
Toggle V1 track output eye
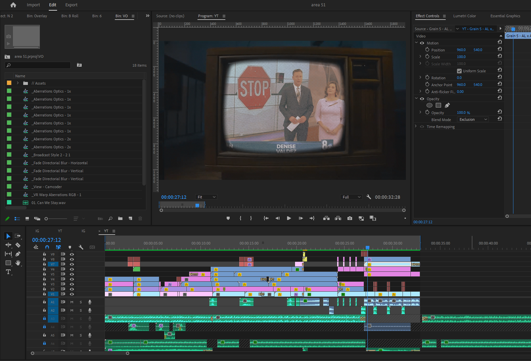point(72,294)
